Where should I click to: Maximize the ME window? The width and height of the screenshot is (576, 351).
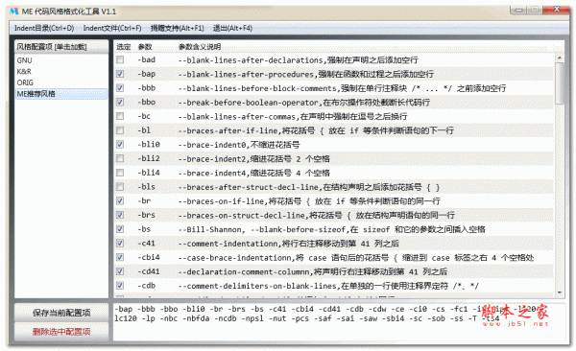coord(535,10)
